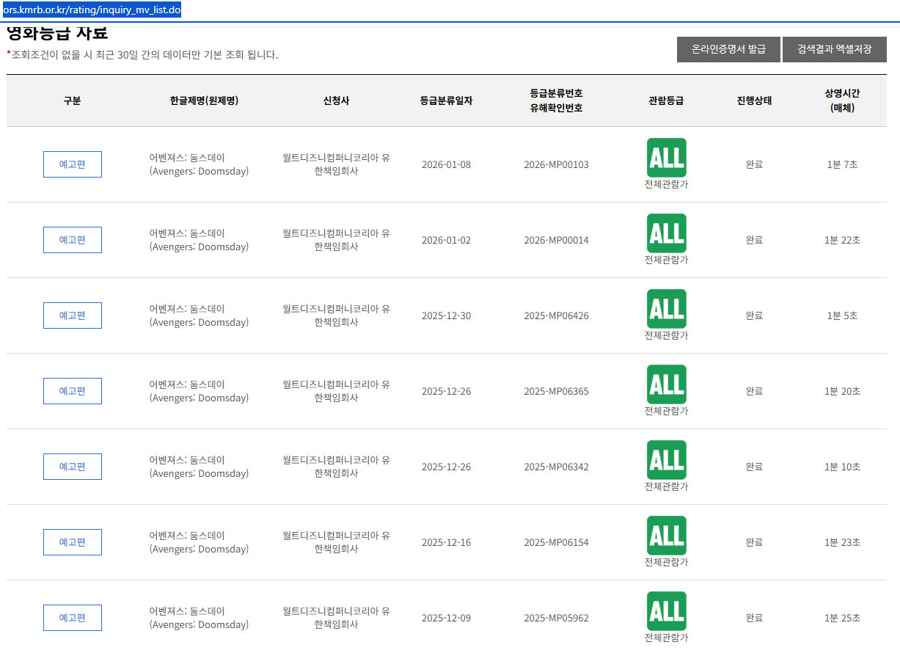
Task: Click the ALL rating icon for 2025-MP06426
Action: [666, 308]
